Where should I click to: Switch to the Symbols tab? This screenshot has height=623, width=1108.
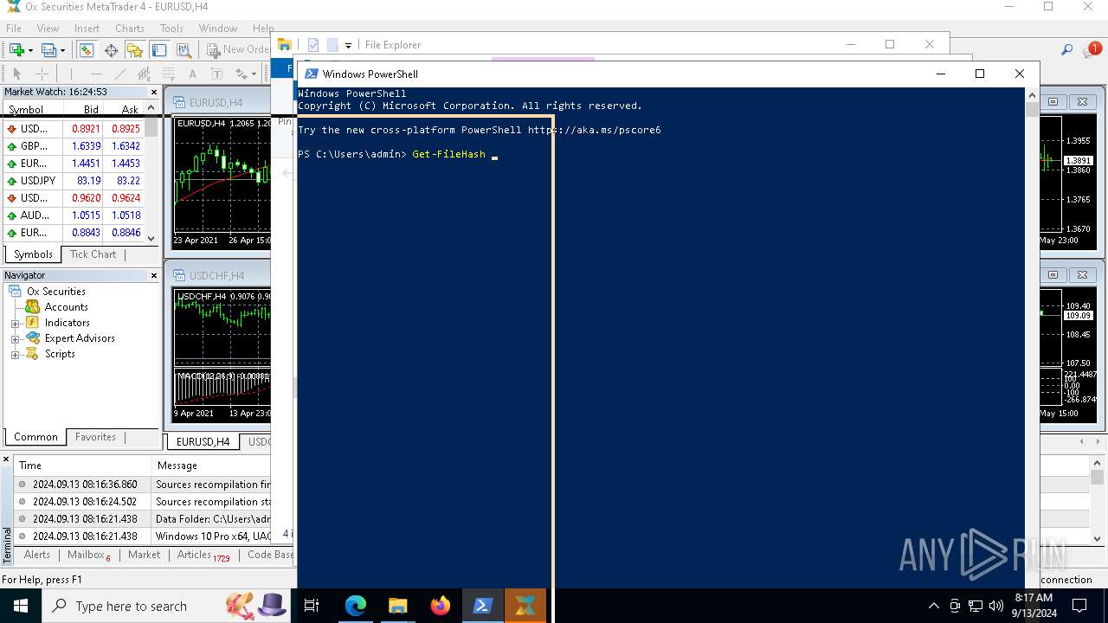(33, 254)
